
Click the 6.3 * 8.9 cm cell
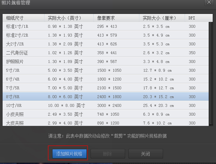tap(156, 114)
